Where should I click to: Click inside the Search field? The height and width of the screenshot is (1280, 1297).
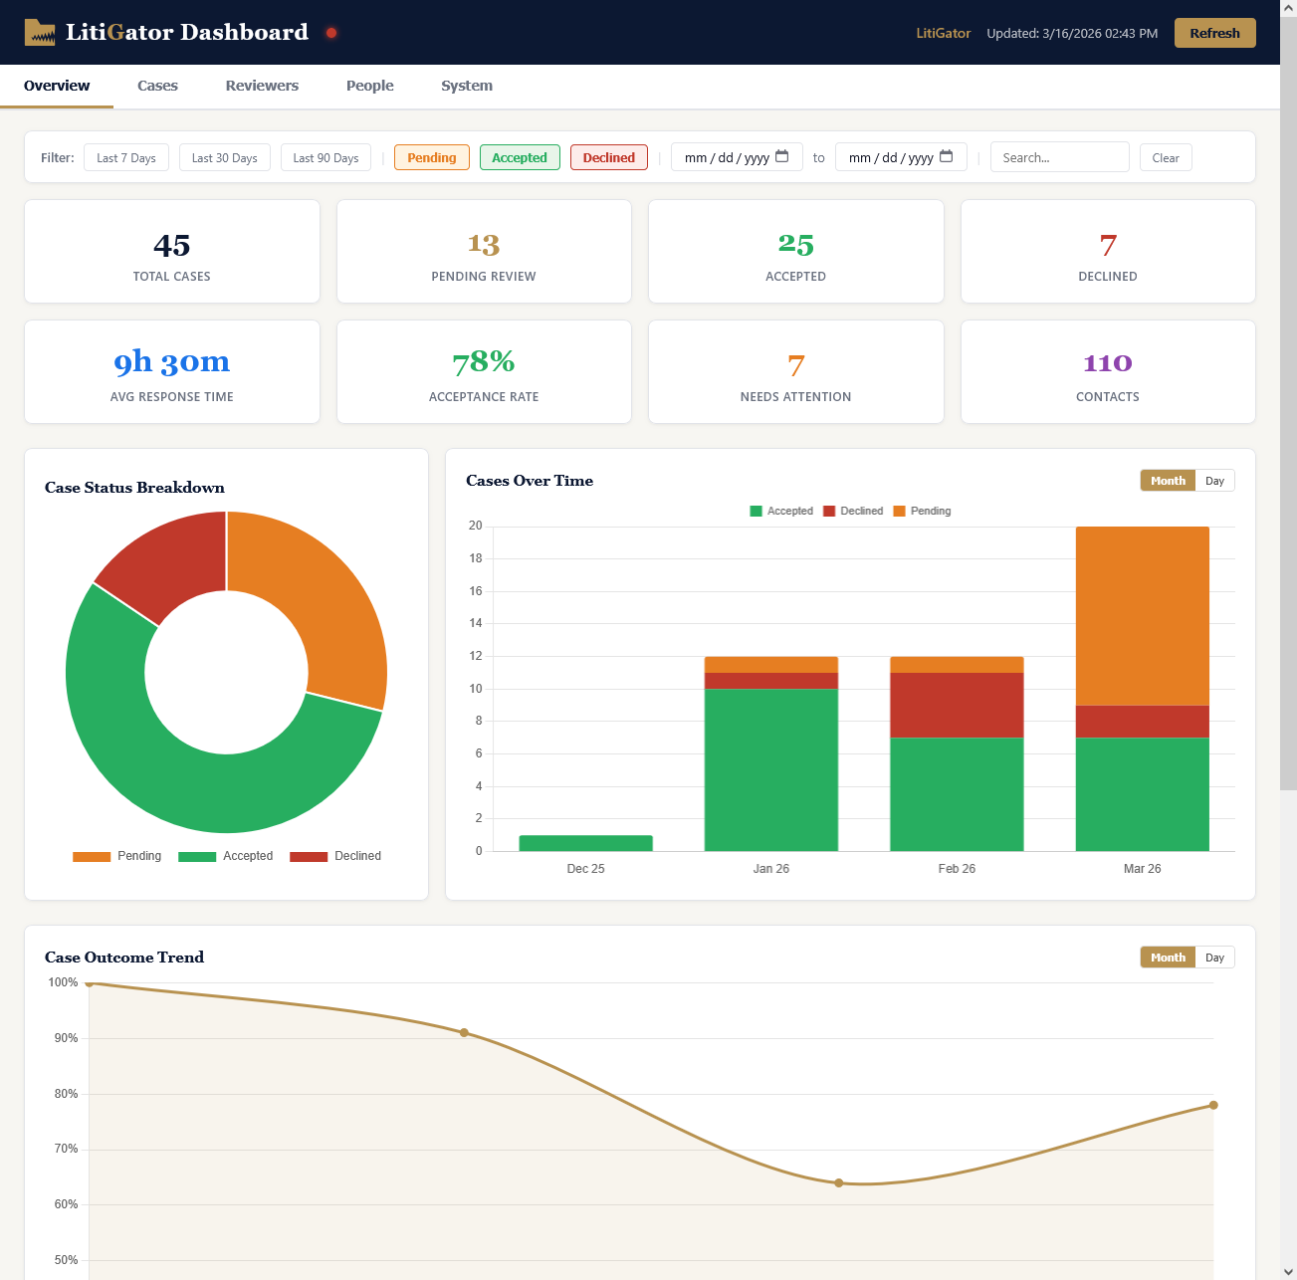1058,157
